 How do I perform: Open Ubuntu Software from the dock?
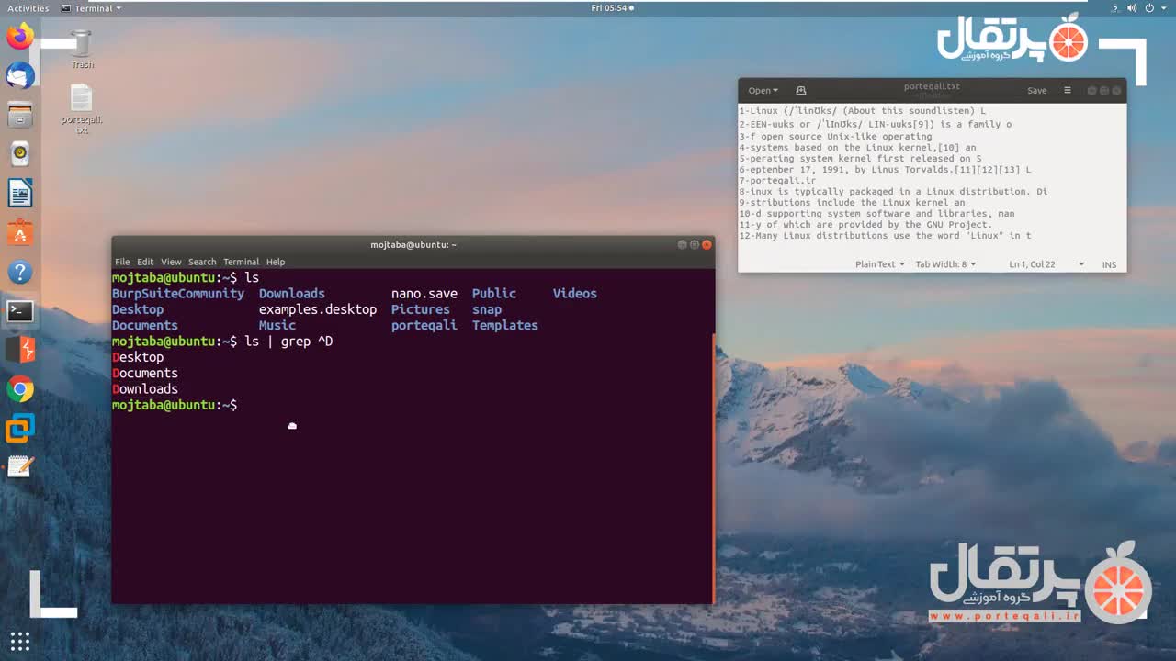point(20,233)
